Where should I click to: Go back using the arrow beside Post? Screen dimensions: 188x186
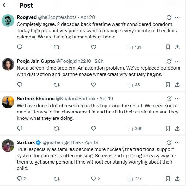[x=5, y=5]
